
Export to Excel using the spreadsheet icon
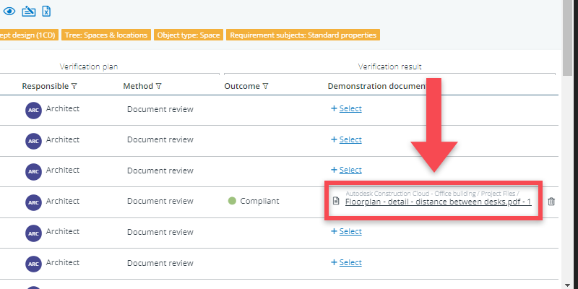click(46, 12)
